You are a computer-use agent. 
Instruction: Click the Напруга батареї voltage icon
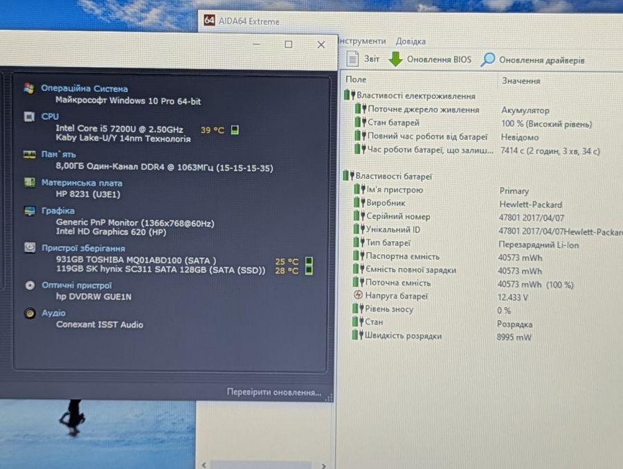358,295
